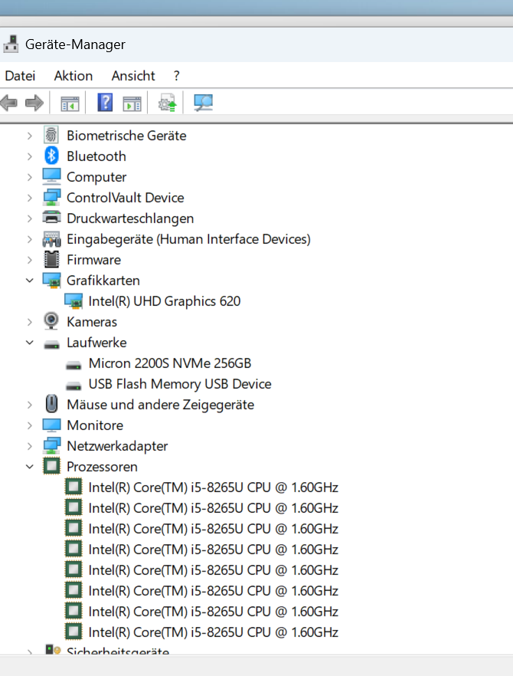The width and height of the screenshot is (513, 676).
Task: Click the USB Flash Memory device icon
Action: pyautogui.click(x=74, y=386)
